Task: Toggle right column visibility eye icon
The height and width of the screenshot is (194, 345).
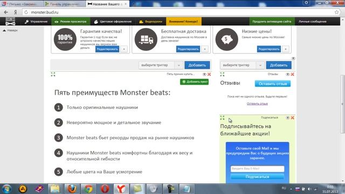Action: pyautogui.click(x=293, y=58)
